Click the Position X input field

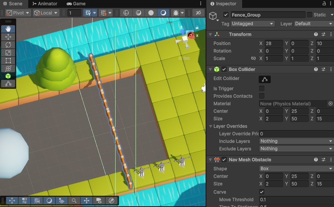pos(273,43)
